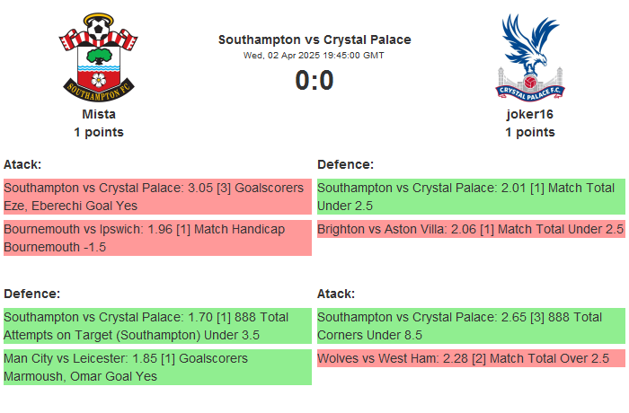Viewport: 629px width, 413px height.
Task: Click Mista's top 'Atack:' section heading
Action: click(22, 164)
